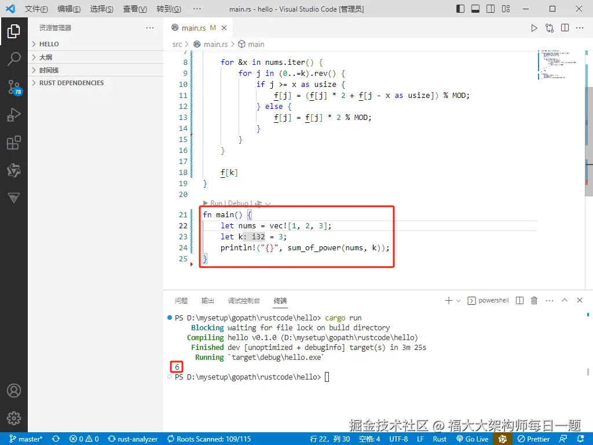Open Explorer panel more actions ellipsis
The image size is (593, 445).
150,28
